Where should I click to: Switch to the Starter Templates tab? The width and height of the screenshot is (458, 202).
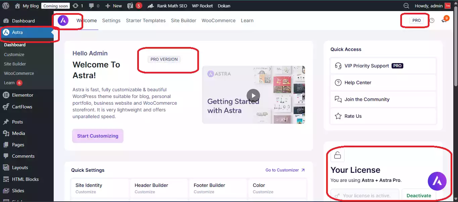tap(146, 20)
